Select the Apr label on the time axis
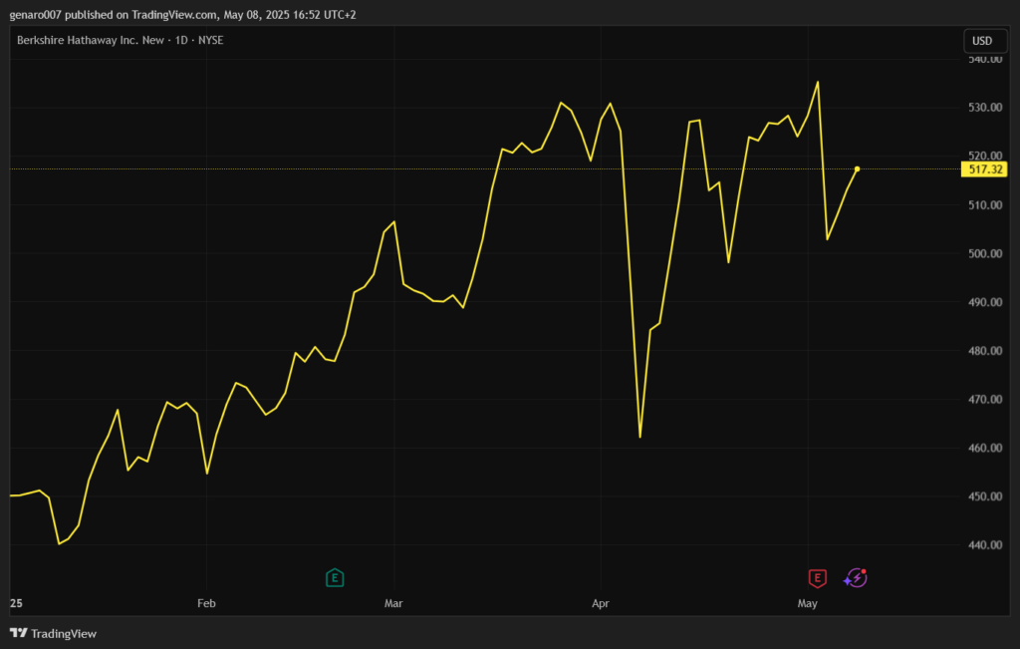 [601, 603]
